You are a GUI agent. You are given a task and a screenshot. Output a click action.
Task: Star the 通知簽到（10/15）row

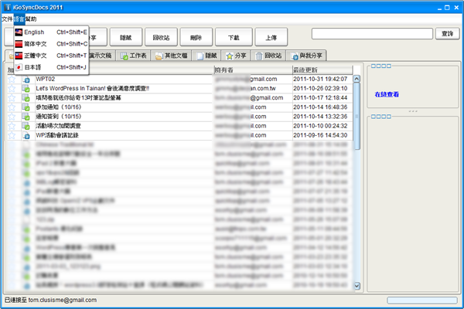12,117
